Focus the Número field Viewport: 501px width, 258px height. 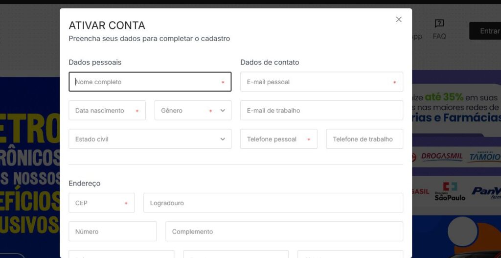[113, 232]
